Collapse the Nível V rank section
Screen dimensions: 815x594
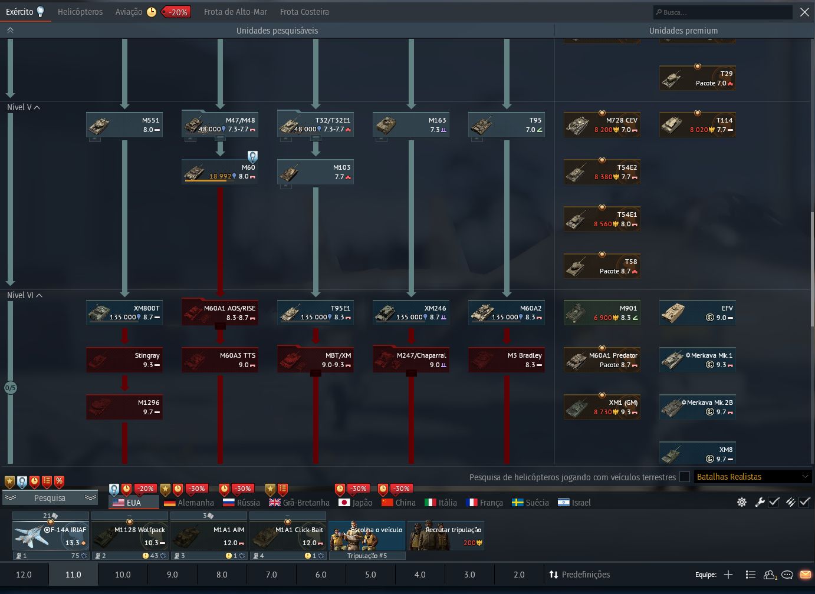(37, 108)
